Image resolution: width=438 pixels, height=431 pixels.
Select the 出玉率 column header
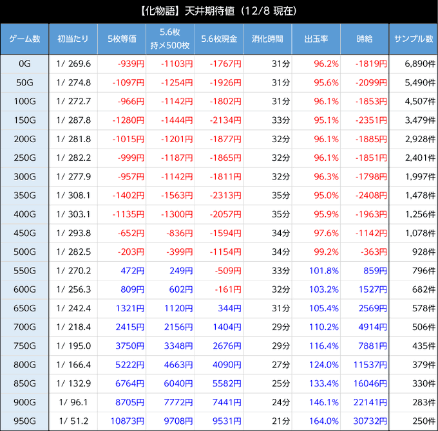316,39
